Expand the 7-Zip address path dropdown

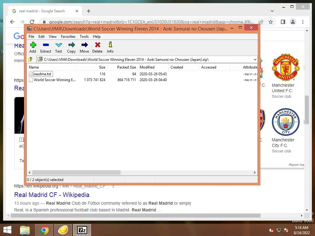point(255,59)
